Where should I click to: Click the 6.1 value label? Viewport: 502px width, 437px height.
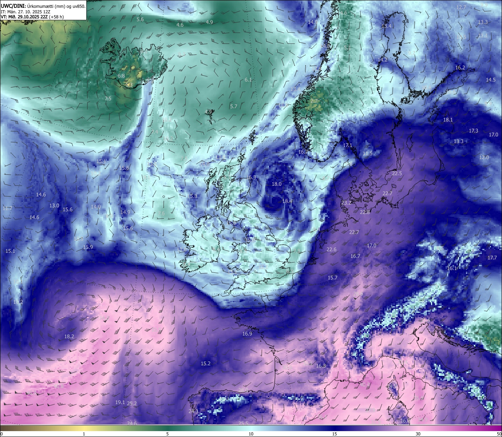[x=248, y=80]
